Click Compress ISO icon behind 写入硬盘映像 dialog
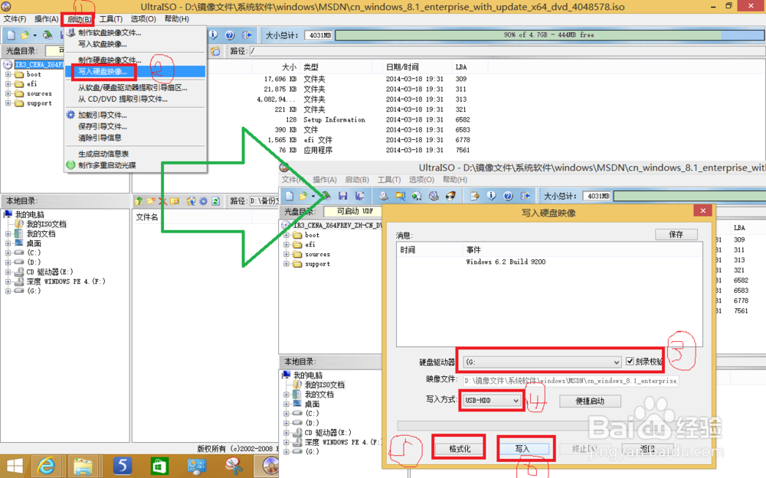 click(x=400, y=196)
